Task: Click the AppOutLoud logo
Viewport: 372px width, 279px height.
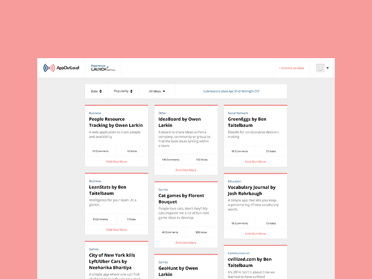Action: tap(61, 68)
